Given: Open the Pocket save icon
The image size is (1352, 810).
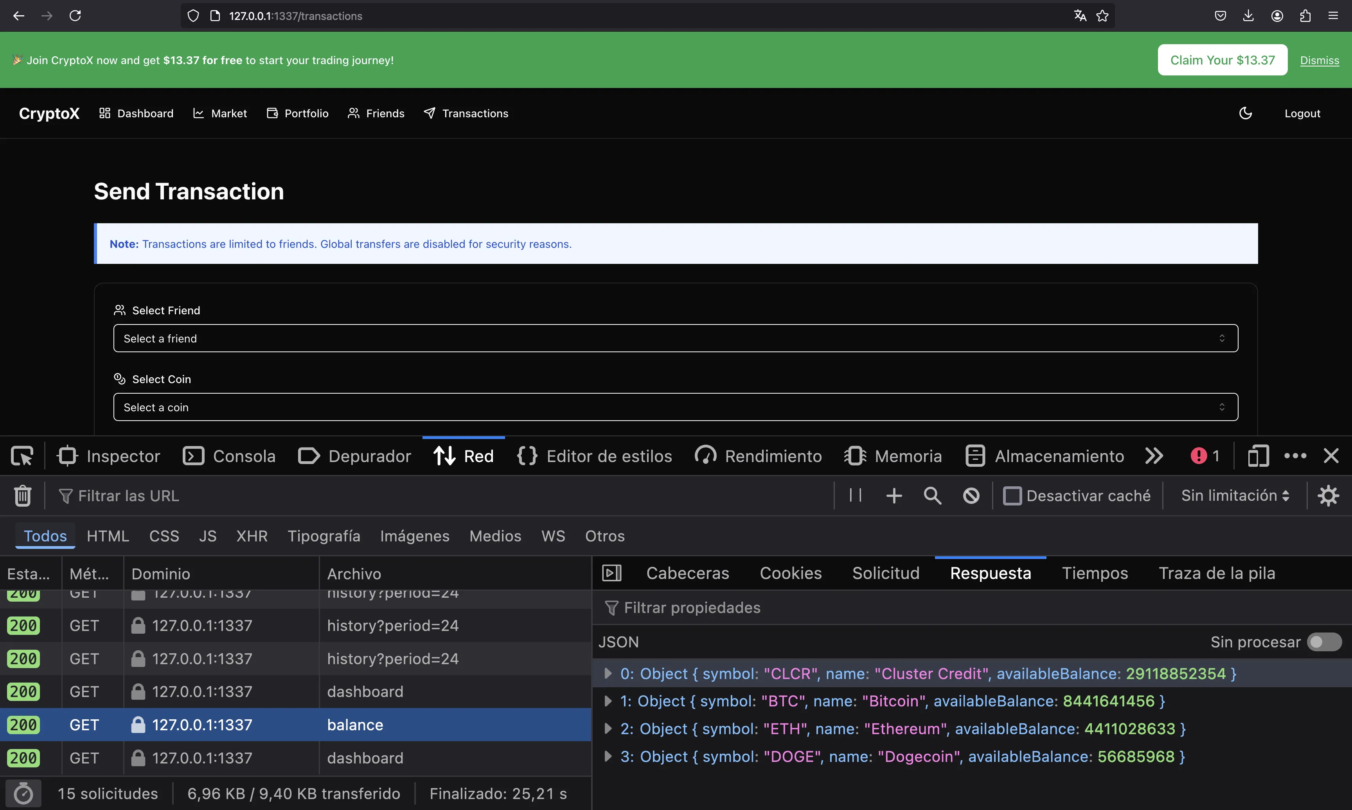Looking at the screenshot, I should (1221, 16).
